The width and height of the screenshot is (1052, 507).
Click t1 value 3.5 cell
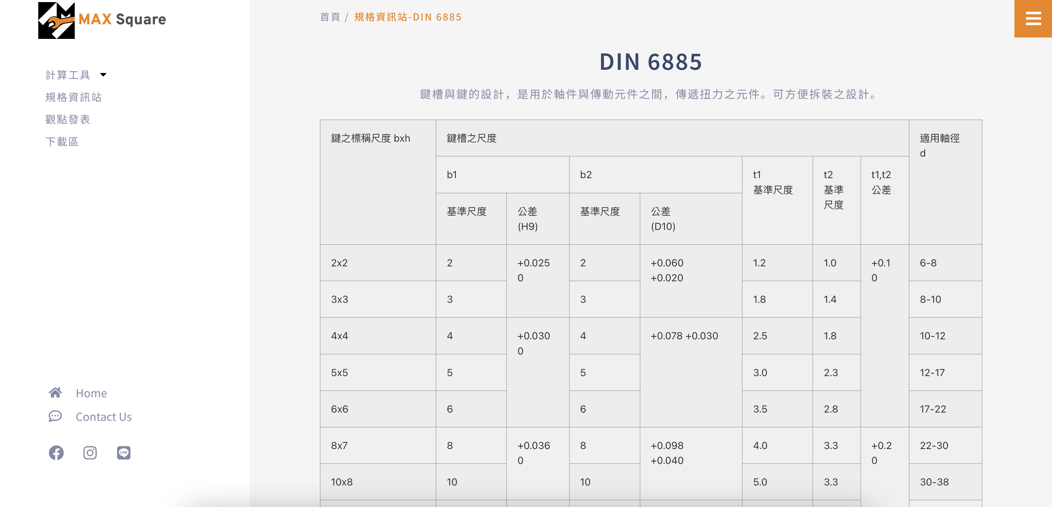pos(777,409)
